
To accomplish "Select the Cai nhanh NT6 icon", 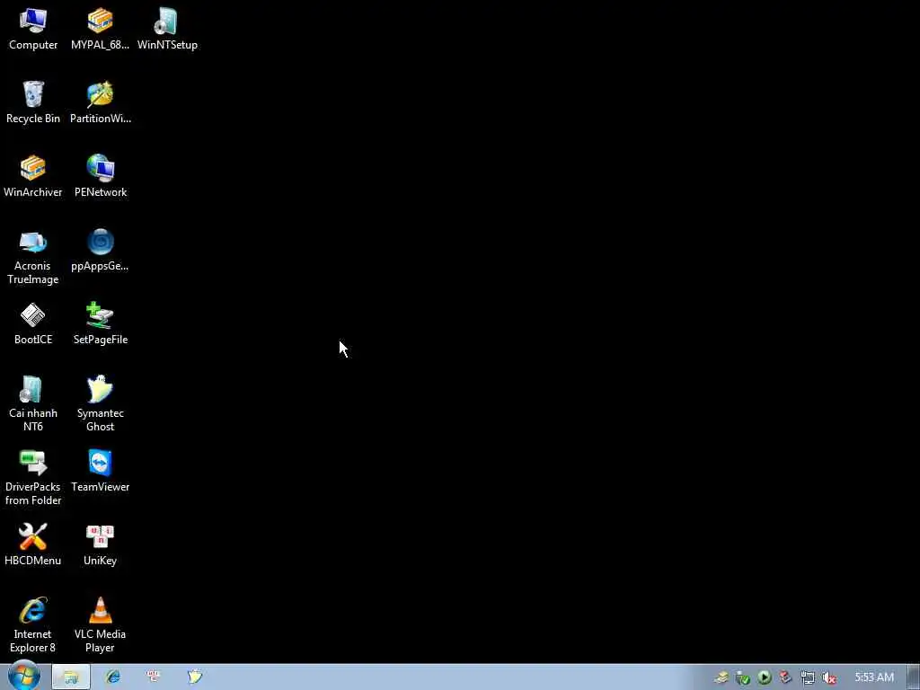I will [x=33, y=404].
